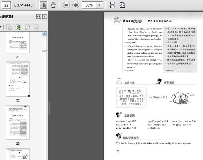Image resolution: width=203 pixels, height=160 pixels.
Task: Click the lion illustration in the document
Action: point(181,98)
